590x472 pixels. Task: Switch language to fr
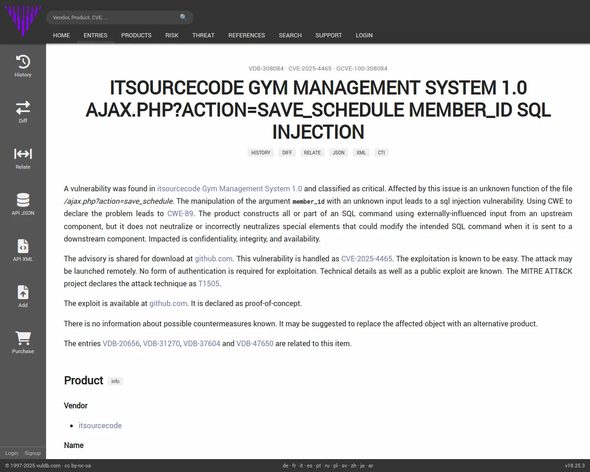tap(294, 466)
